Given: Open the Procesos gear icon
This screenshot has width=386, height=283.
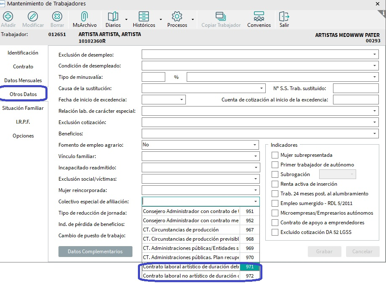Looking at the screenshot, I should point(177,17).
